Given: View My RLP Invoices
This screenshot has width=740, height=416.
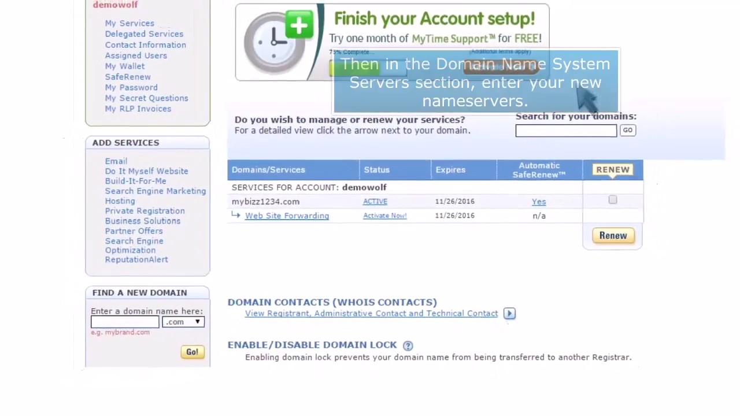Looking at the screenshot, I should point(138,109).
